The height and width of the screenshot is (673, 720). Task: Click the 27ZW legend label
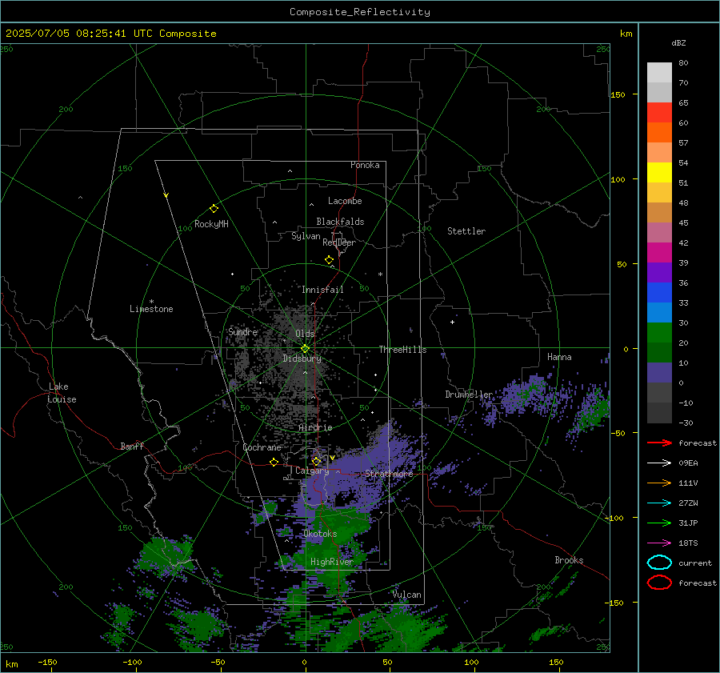coord(688,503)
